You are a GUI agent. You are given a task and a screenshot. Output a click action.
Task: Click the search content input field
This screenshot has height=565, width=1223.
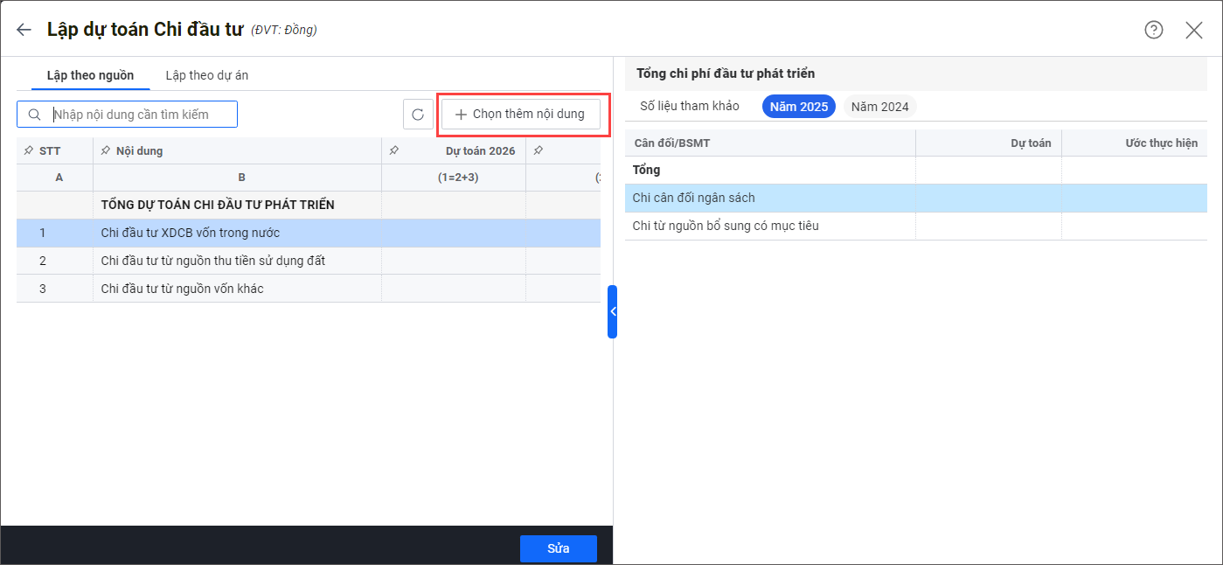pyautogui.click(x=140, y=115)
